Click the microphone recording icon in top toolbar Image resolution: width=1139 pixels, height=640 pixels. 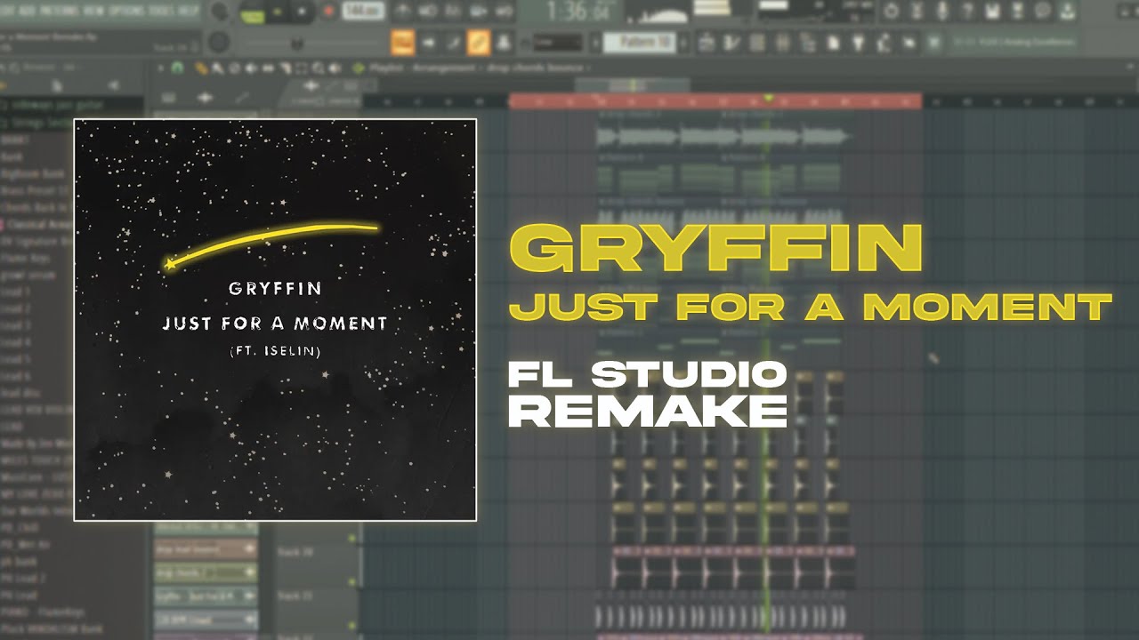pyautogui.click(x=941, y=11)
